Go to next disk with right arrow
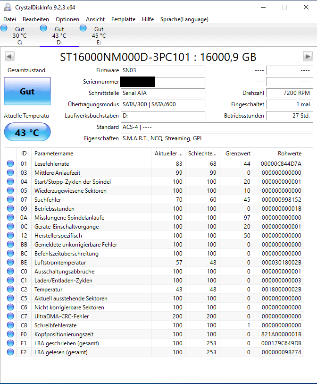The image size is (317, 384). tap(308, 57)
